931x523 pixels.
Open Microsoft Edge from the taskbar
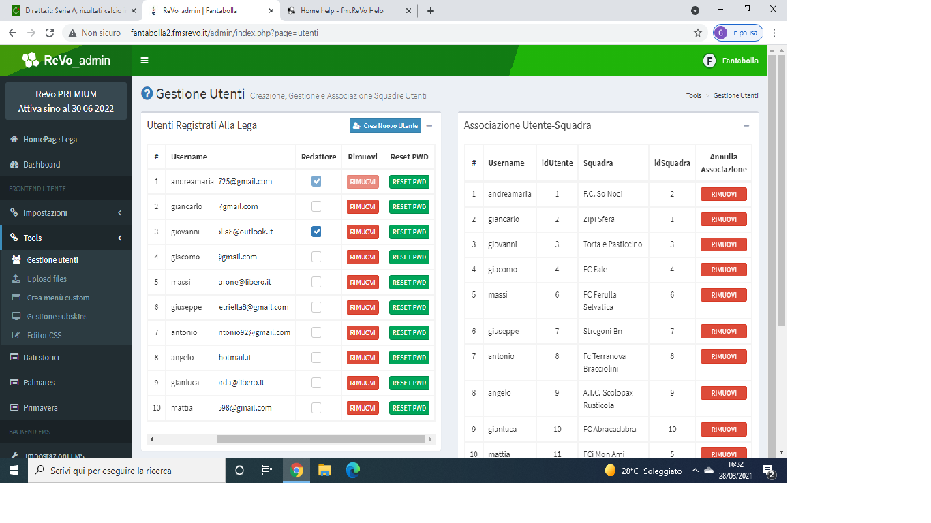coord(352,470)
